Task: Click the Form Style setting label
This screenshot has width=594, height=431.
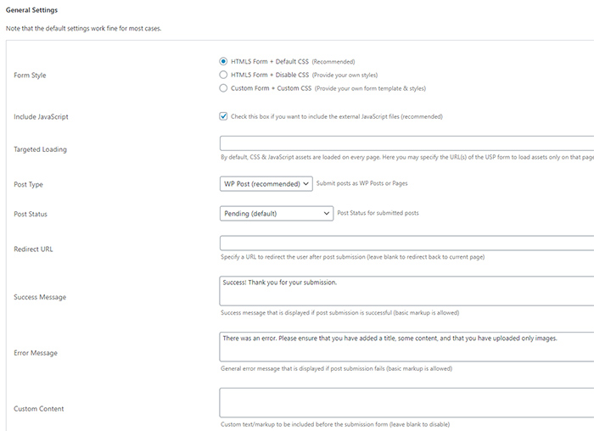Action: 30,75
